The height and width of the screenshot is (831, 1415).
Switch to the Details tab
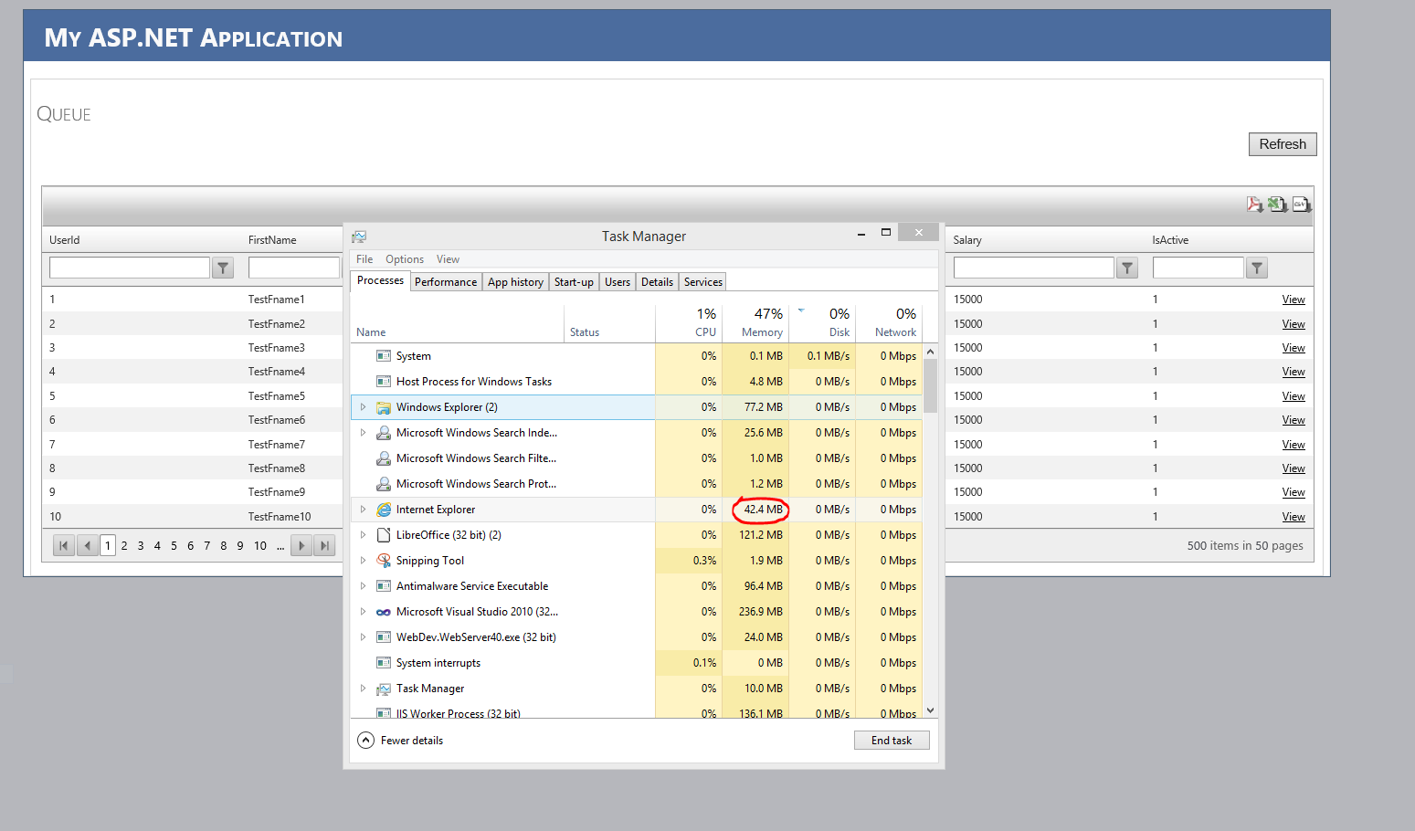[657, 282]
